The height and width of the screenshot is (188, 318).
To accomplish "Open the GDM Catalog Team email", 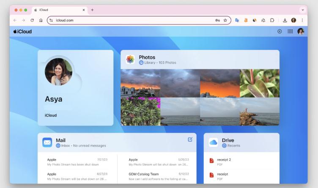I will 159,176.
